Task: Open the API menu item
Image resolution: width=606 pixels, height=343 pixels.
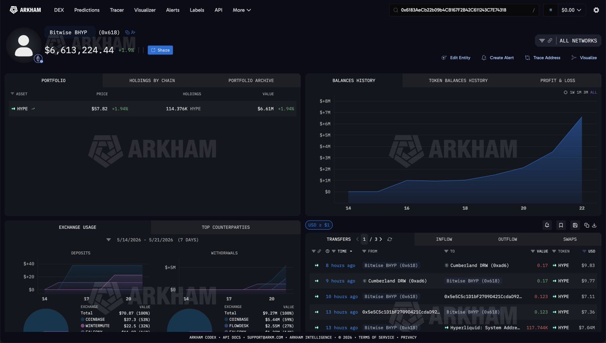Action: pos(218,10)
